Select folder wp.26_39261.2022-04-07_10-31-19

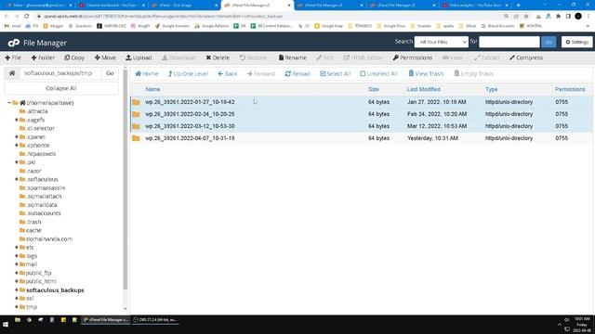(x=362, y=138)
